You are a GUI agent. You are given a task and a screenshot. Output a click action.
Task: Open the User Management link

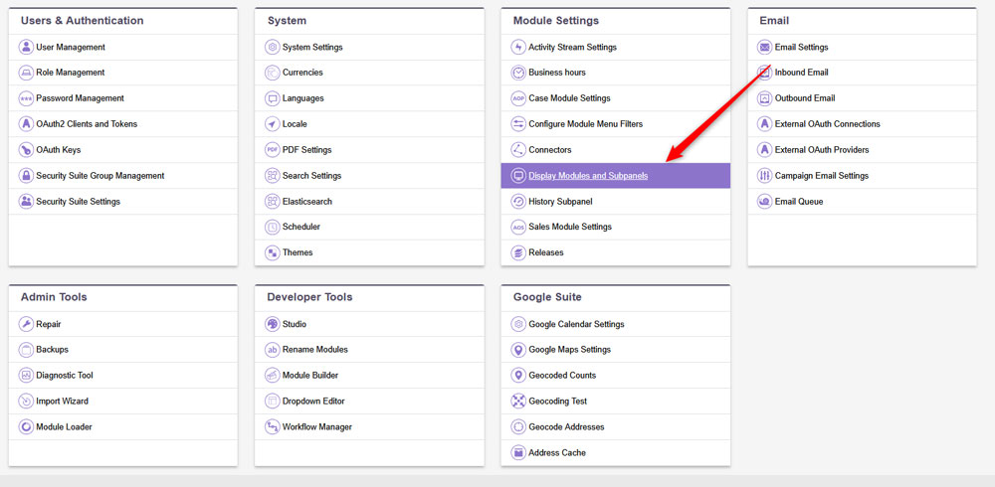(x=71, y=47)
